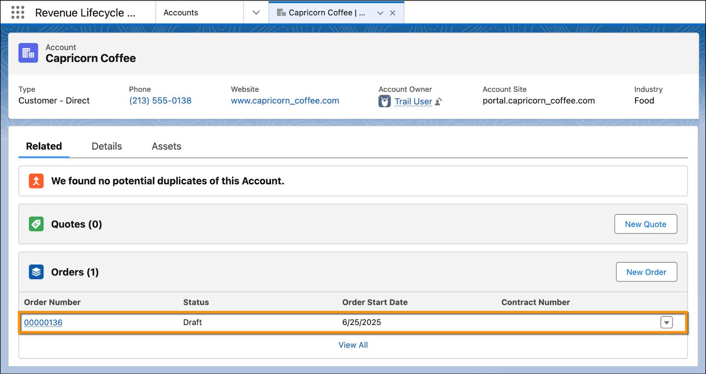Open the App Launcher grid icon
The width and height of the screenshot is (706, 374).
18,12
